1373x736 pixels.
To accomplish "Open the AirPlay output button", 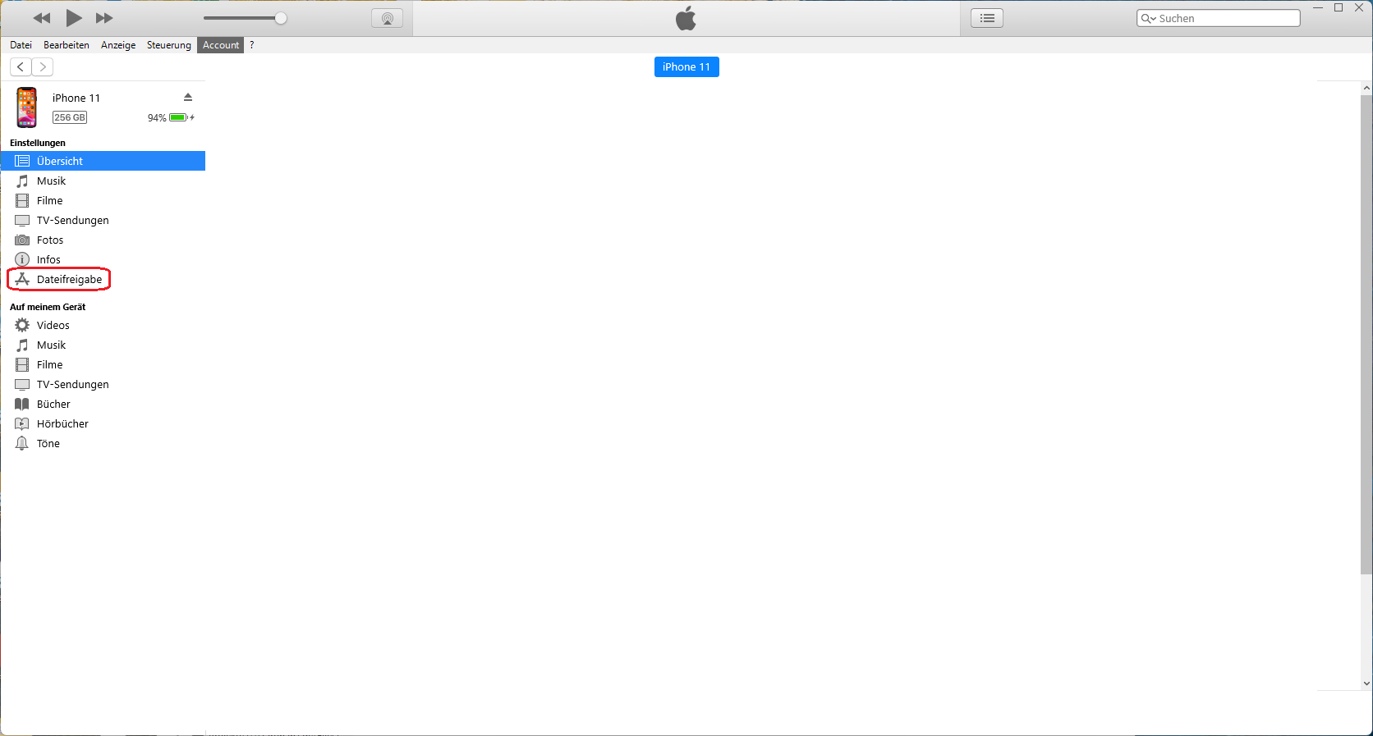I will [387, 18].
